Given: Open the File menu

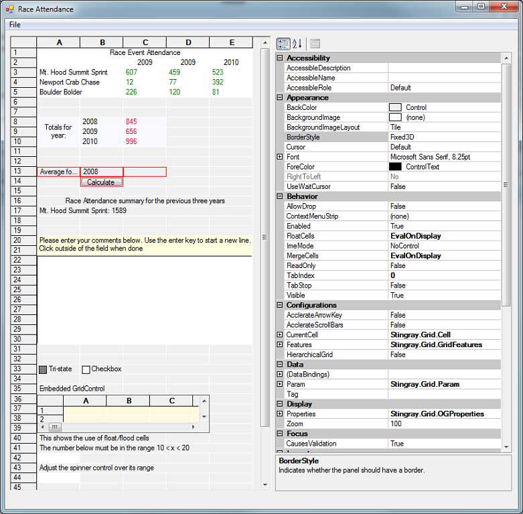Looking at the screenshot, I should tap(15, 25).
